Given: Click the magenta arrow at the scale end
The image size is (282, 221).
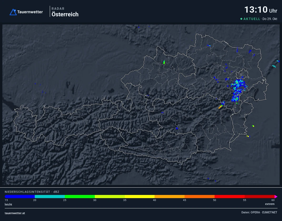Looking at the screenshot, I should point(276,197).
